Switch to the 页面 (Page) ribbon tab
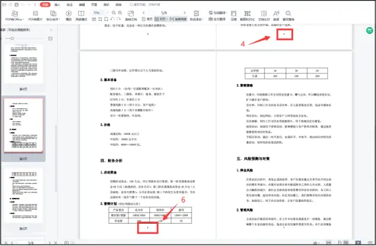 coord(94,5)
